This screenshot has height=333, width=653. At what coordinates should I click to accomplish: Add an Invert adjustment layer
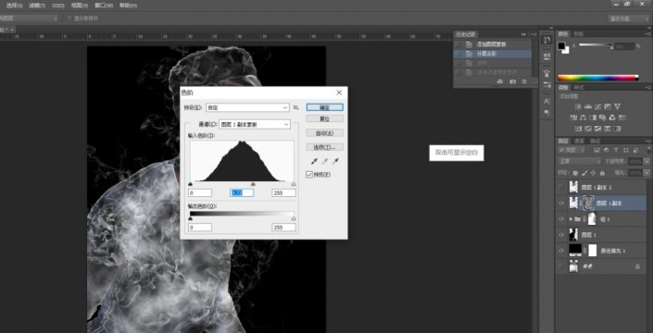[x=578, y=129]
